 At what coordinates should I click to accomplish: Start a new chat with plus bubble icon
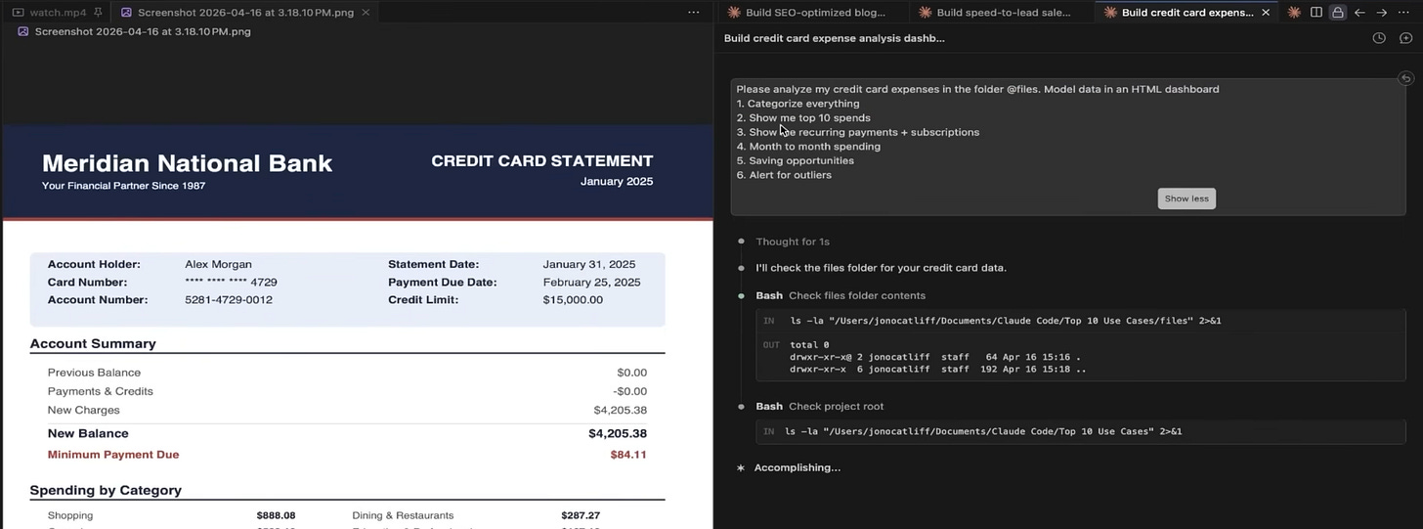pos(1405,38)
